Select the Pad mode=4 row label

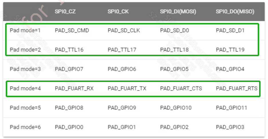tap(25, 89)
